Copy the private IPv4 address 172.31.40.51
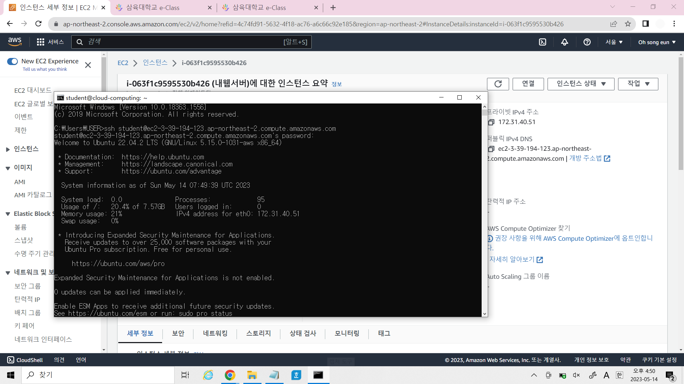The width and height of the screenshot is (684, 384). (492, 122)
